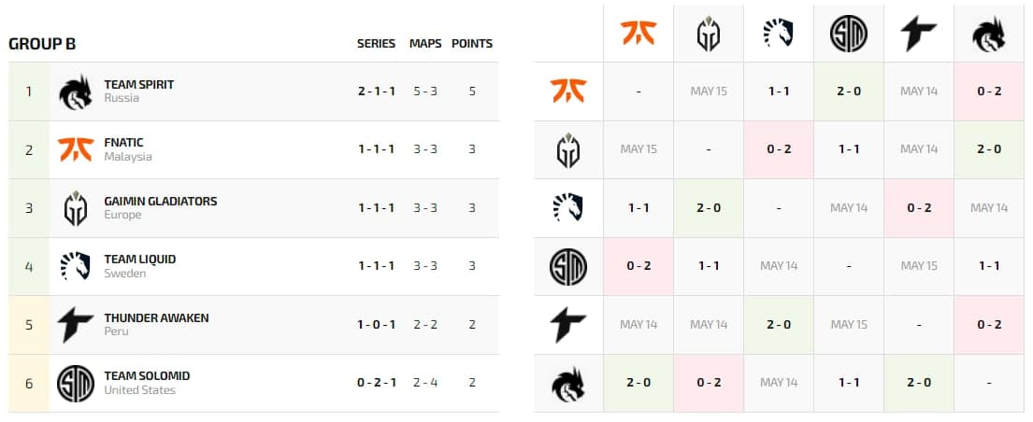This screenshot has width=1033, height=422.
Task: Click Team Liquid logo in matrix left column
Action: tap(568, 208)
